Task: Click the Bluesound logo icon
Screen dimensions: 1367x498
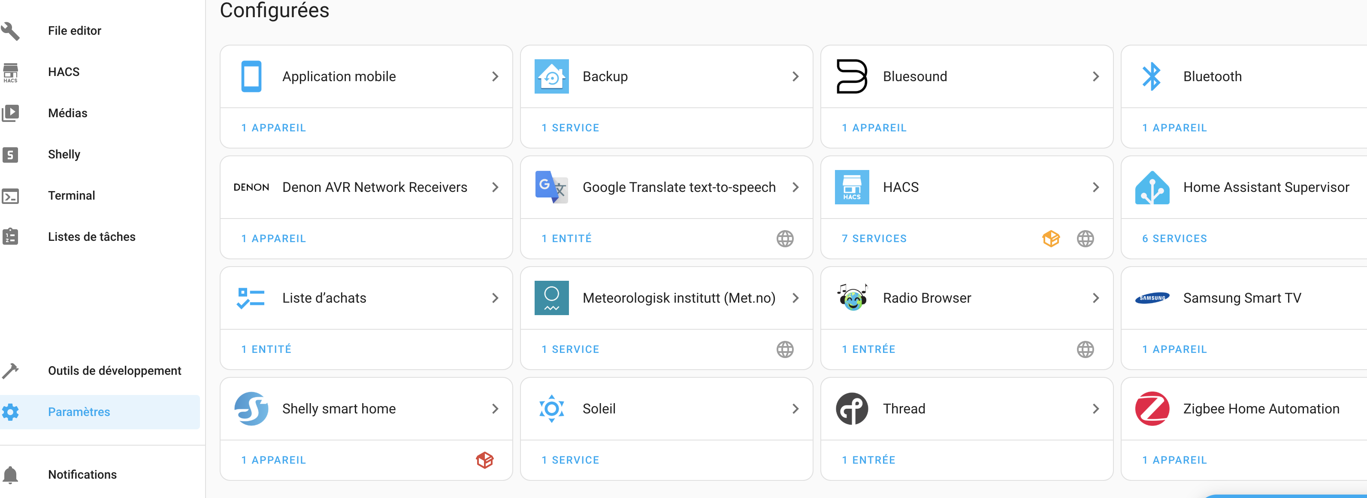Action: tap(852, 76)
